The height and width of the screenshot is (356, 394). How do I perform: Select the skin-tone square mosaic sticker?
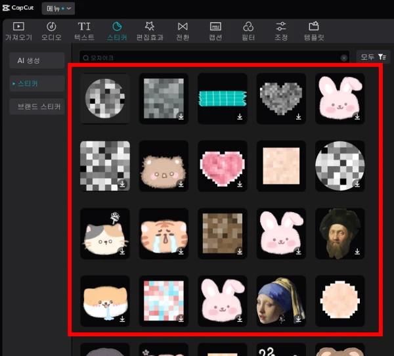point(281,166)
